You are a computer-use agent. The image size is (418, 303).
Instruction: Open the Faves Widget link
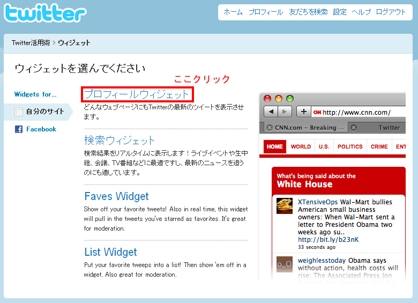pyautogui.click(x=116, y=196)
